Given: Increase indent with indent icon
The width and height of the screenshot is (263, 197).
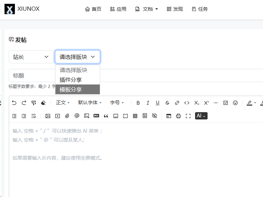Looking at the screenshot, I should pyautogui.click(x=24, y=116).
